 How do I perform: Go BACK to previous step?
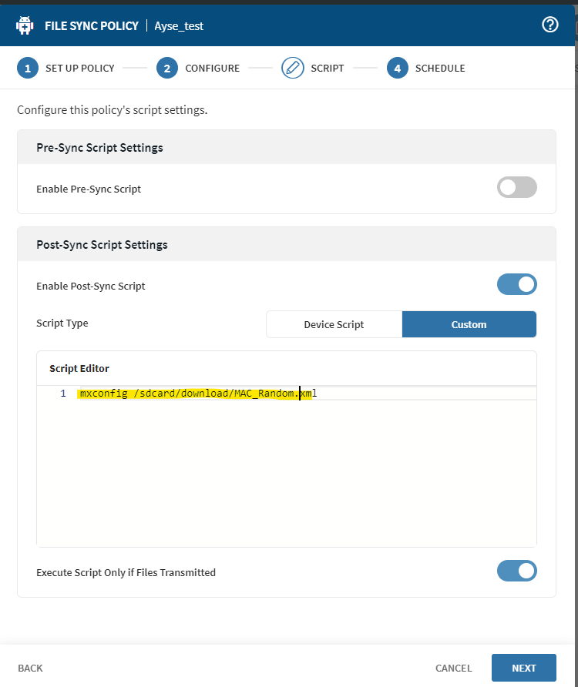pos(30,668)
